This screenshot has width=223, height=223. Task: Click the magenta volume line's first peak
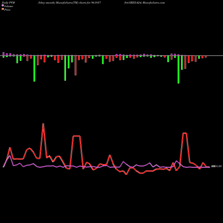[x=10, y=156]
